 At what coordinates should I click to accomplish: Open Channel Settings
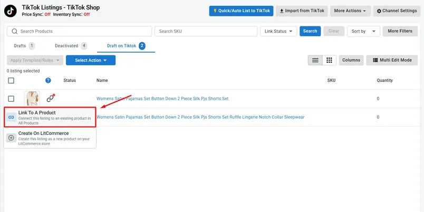397,11
